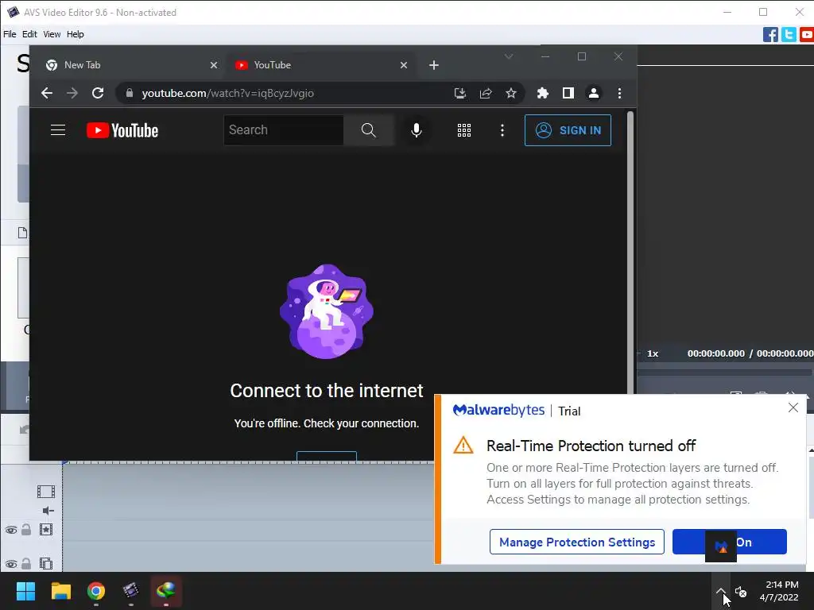Search with voice via microphone icon

coord(417,130)
